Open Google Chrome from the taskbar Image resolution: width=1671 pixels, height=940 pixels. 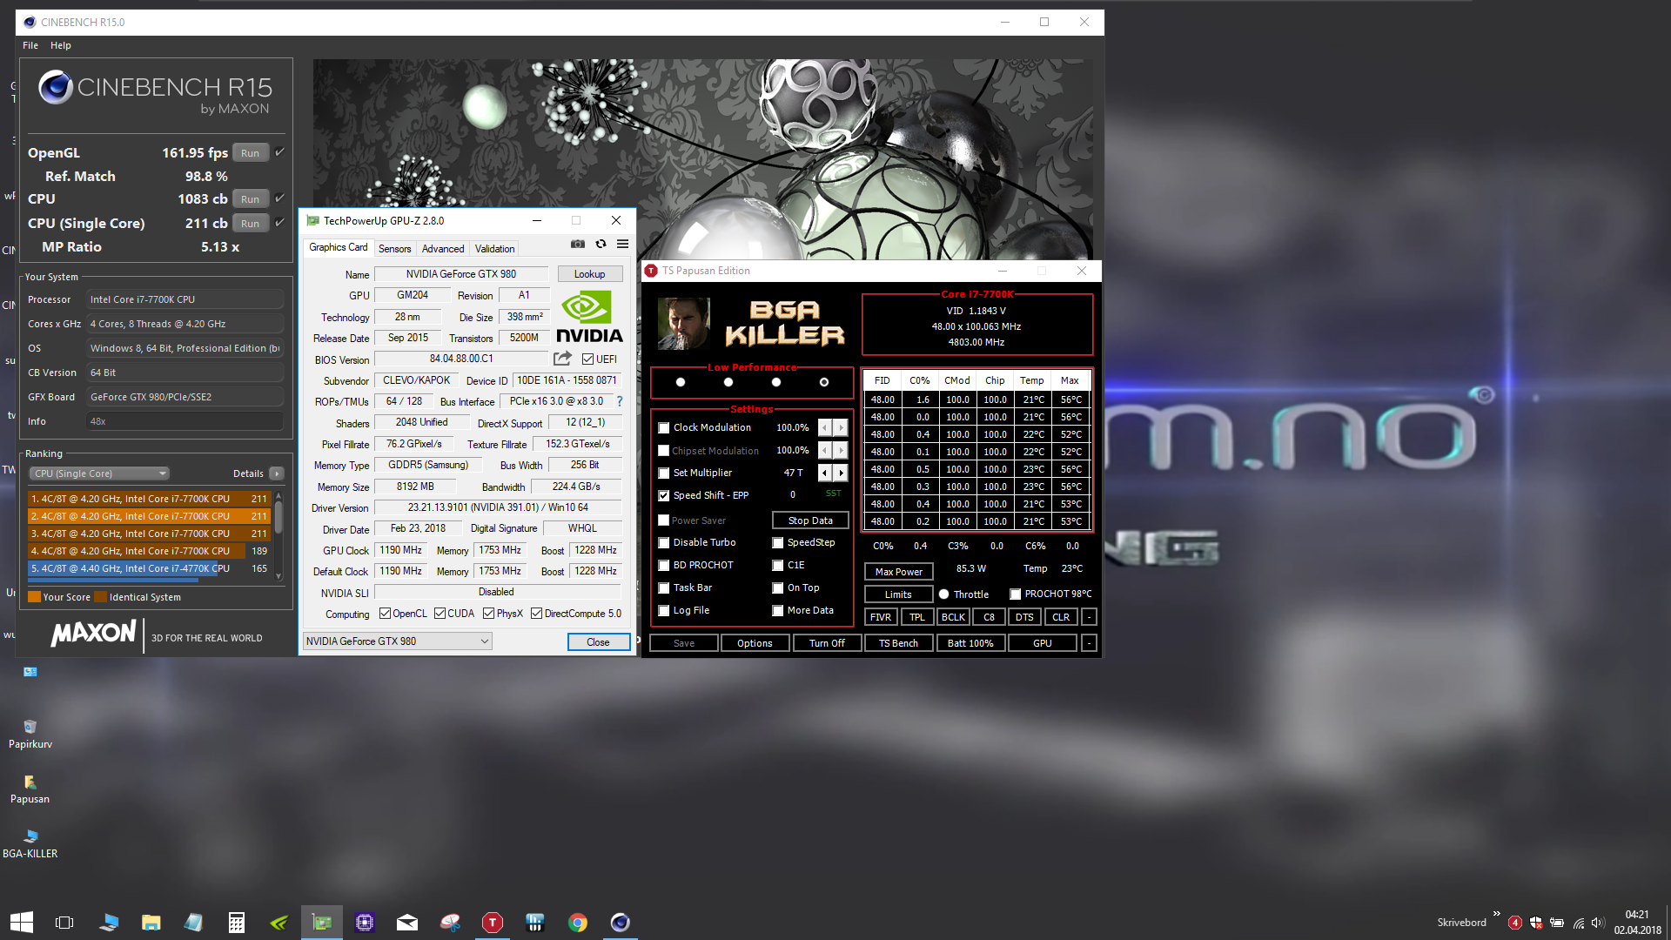[x=577, y=923]
